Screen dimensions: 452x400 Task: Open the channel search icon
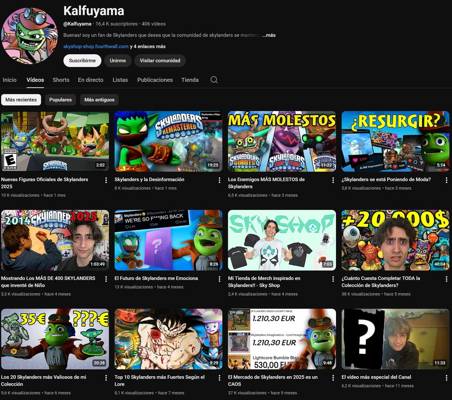pyautogui.click(x=214, y=80)
